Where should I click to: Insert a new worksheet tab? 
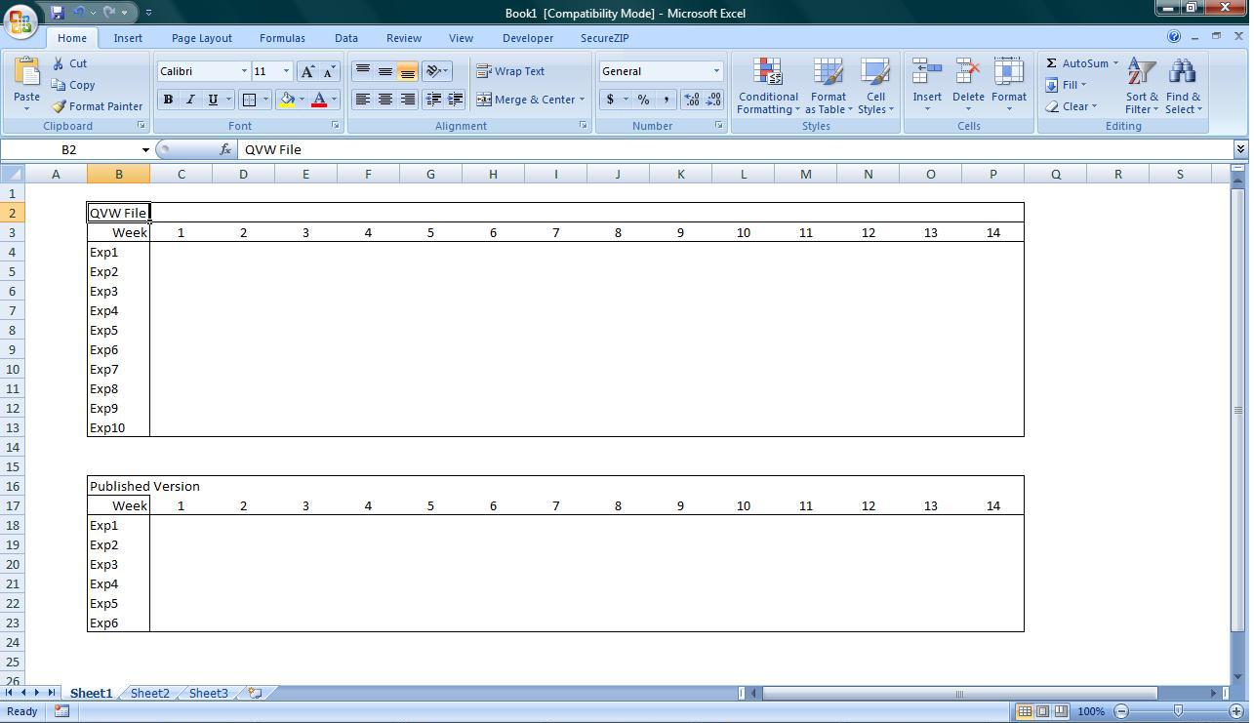pyautogui.click(x=255, y=693)
